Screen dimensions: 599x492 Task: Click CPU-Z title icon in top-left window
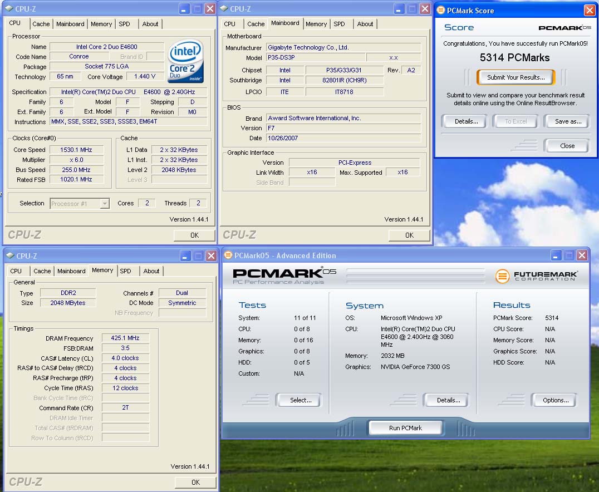pyautogui.click(x=9, y=9)
